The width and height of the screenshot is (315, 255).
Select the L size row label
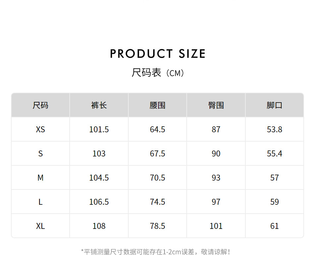(x=40, y=202)
